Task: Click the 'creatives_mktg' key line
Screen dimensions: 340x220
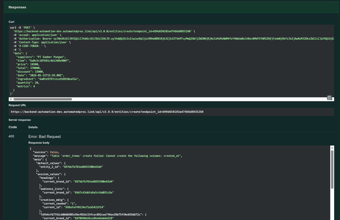Action: [54, 200]
